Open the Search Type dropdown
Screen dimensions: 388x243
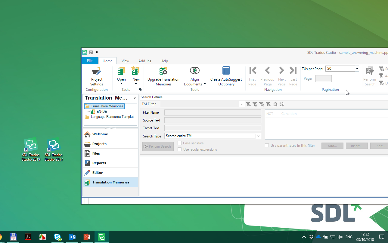[258, 136]
